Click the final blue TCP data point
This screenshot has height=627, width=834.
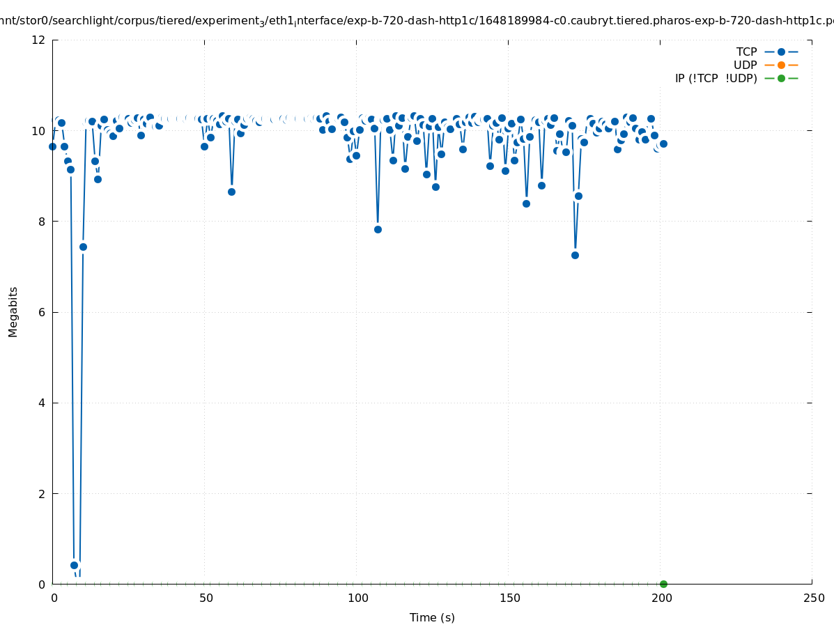pyautogui.click(x=663, y=144)
